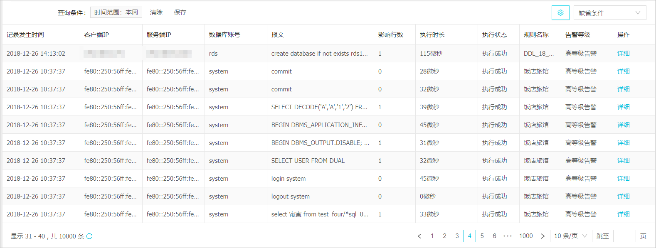The width and height of the screenshot is (656, 248).
Task: Open 详细 for the BEGIN DBMS_APPLICATION_INF row
Action: click(623, 125)
